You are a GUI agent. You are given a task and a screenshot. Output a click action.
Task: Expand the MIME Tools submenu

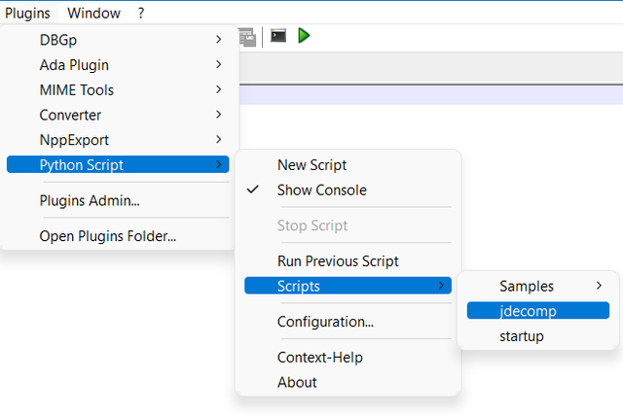click(118, 89)
